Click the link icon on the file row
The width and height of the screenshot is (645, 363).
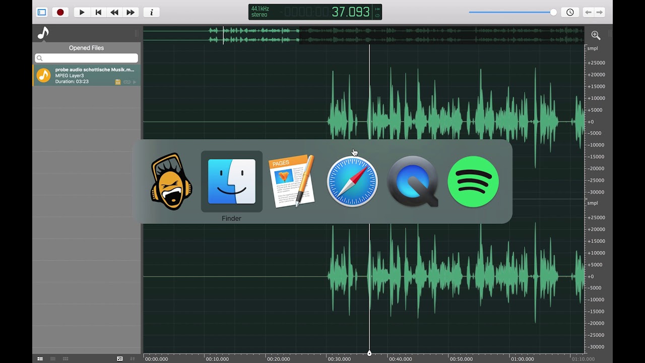(127, 82)
